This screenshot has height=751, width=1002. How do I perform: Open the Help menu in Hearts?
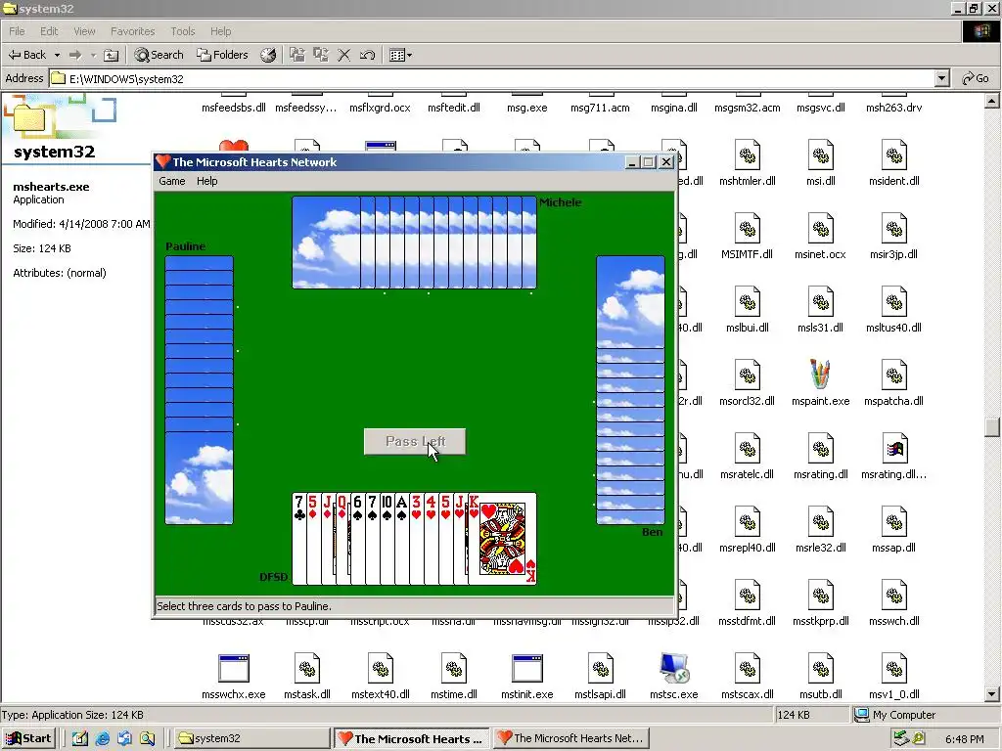coord(207,181)
